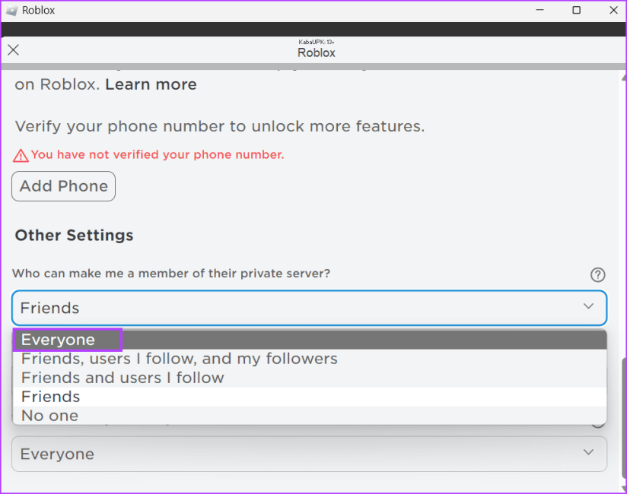Close the Roblox application window

(x=613, y=11)
